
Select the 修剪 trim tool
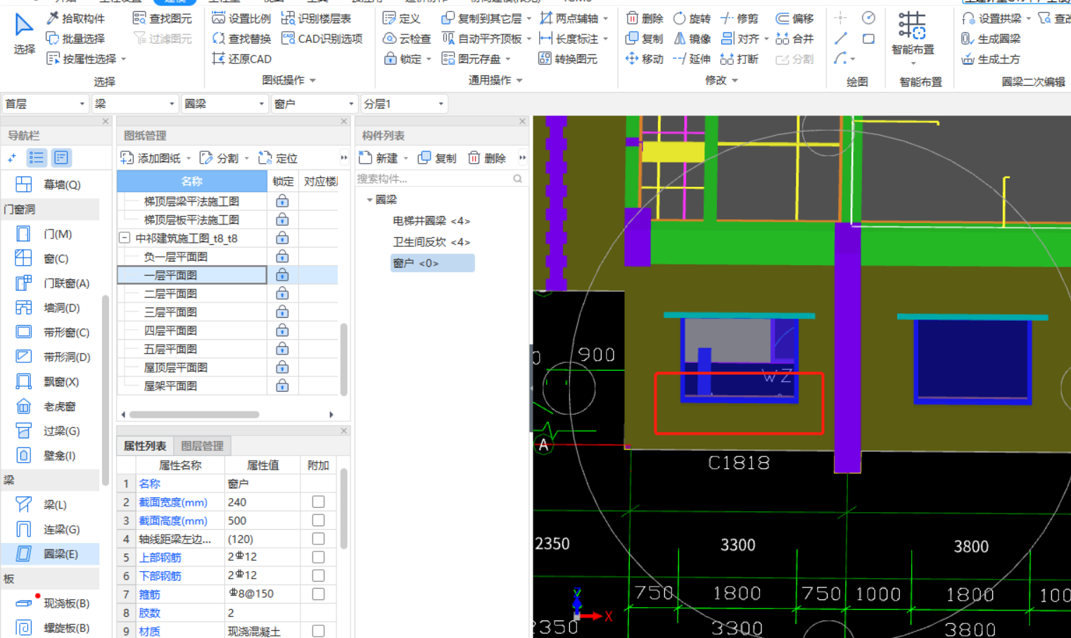[x=740, y=18]
